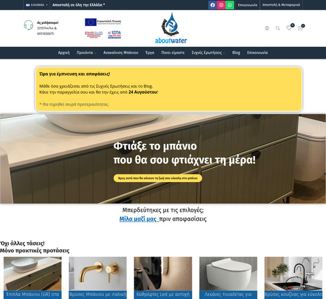Click the European Union flag banner

tap(103, 22)
